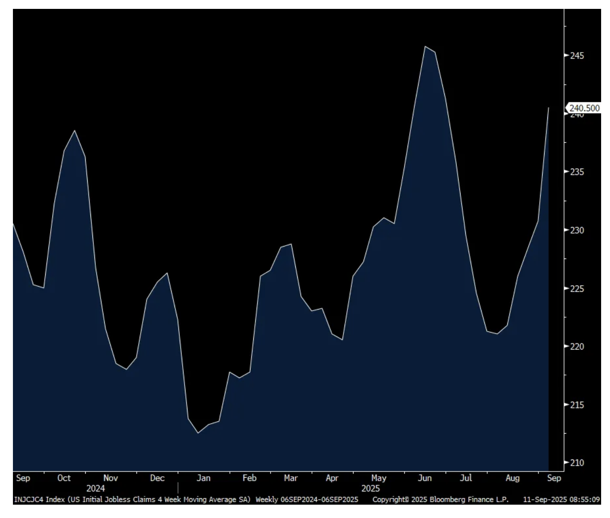Image resolution: width=610 pixels, height=518 pixels.
Task: Click the January low point of the line
Action: (x=198, y=433)
